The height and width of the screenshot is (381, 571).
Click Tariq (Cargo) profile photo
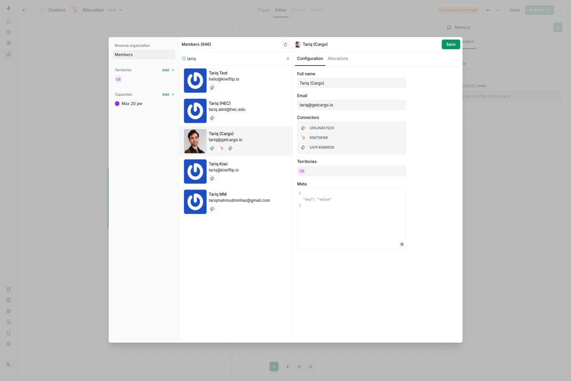coord(195,141)
